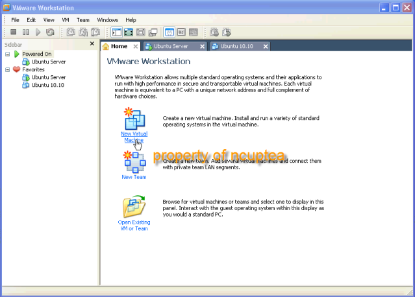
Task: Close the Ubuntu Server tab
Action: click(202, 47)
